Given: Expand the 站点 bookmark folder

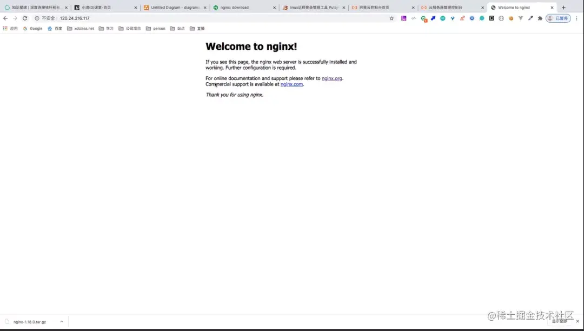Looking at the screenshot, I should click(177, 28).
